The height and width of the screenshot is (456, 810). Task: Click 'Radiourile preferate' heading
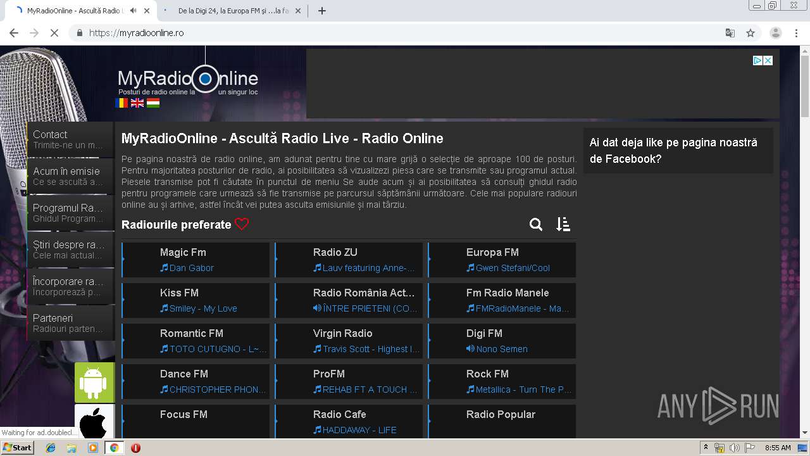[x=177, y=225]
